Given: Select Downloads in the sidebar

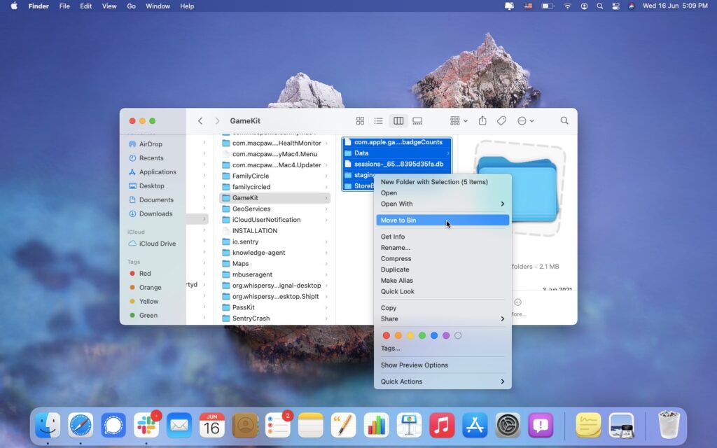Looking at the screenshot, I should pos(155,213).
